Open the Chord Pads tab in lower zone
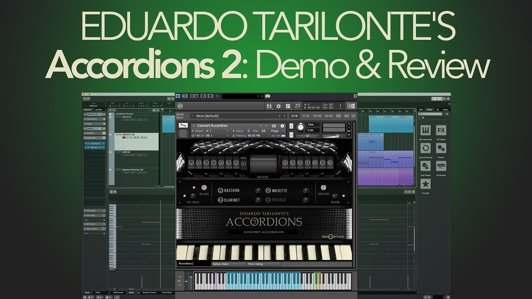Screen dimensions: 532x299 (167, 292)
